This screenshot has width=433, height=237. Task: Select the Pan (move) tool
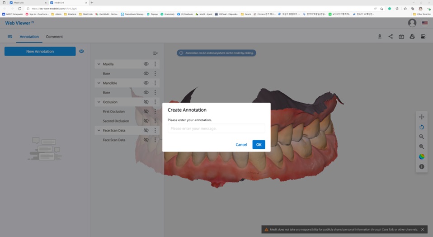[x=422, y=117]
